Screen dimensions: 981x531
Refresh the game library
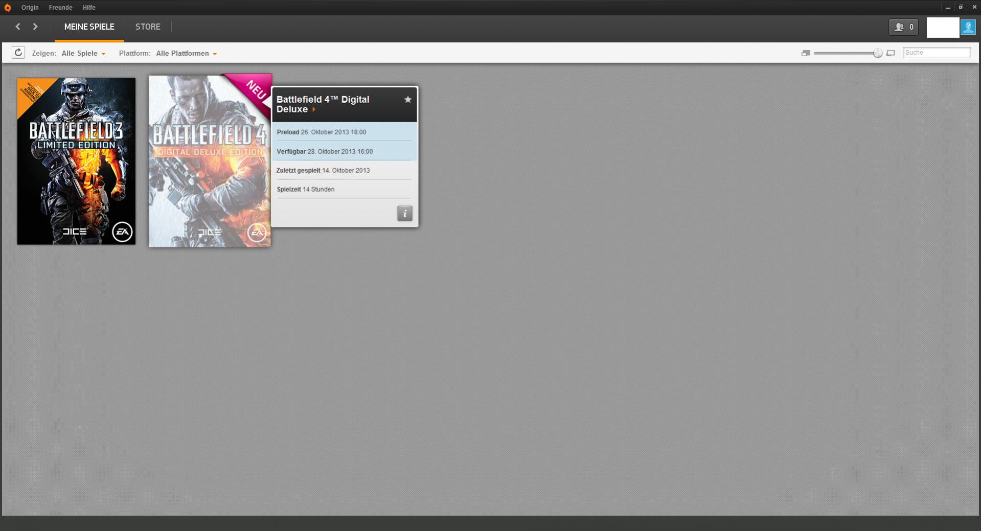pos(18,53)
